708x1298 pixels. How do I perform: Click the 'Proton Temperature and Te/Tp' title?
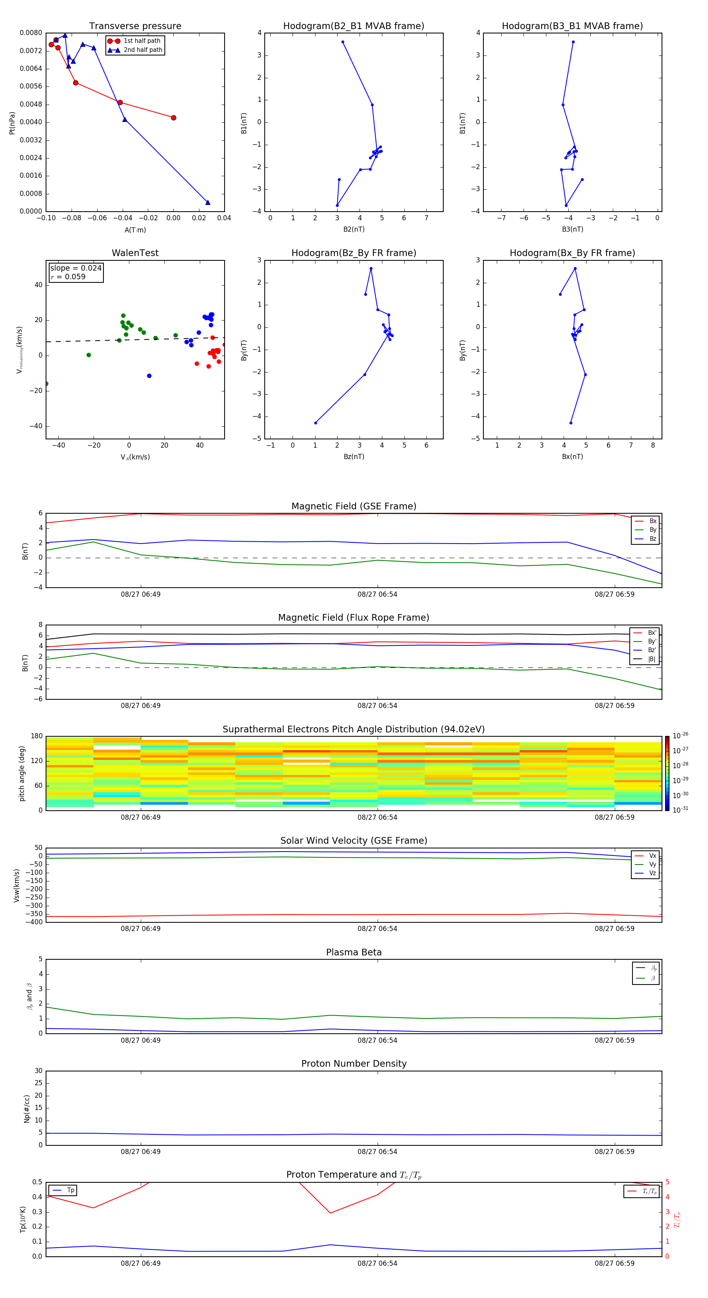(354, 1174)
